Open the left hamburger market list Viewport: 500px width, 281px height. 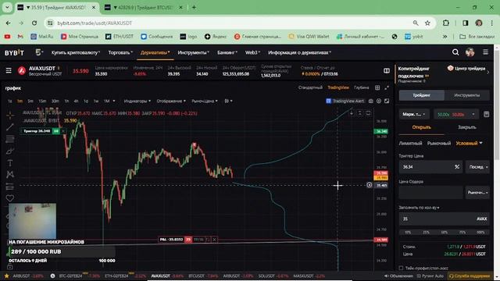pos(9,70)
